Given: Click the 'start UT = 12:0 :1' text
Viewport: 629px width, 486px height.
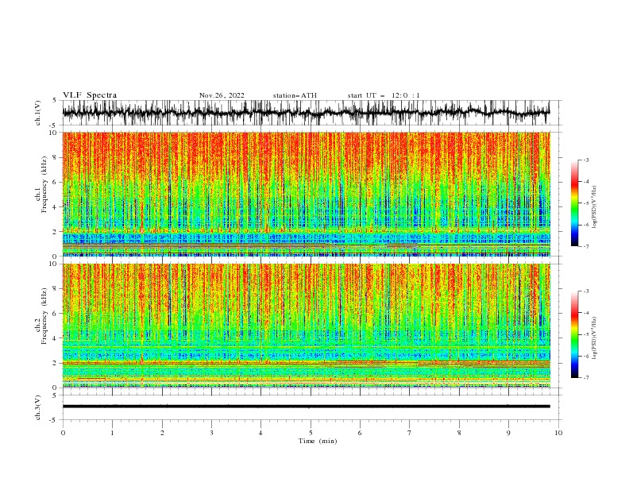Looking at the screenshot, I should [384, 95].
